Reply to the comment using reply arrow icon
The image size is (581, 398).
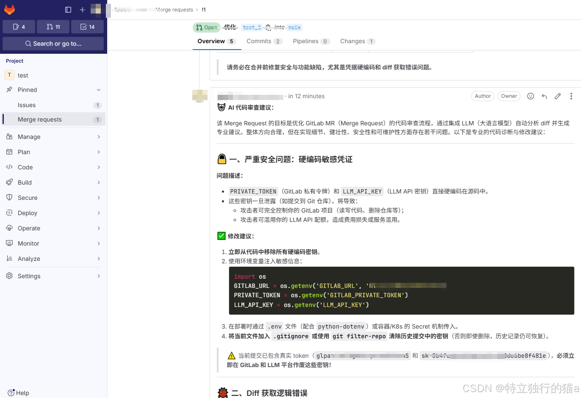[x=544, y=96]
